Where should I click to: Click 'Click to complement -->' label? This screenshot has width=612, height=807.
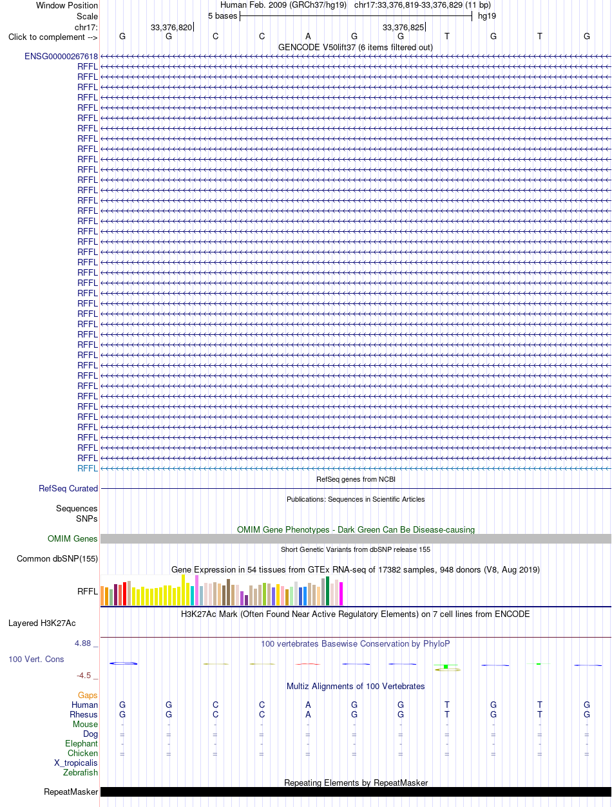[x=53, y=37]
